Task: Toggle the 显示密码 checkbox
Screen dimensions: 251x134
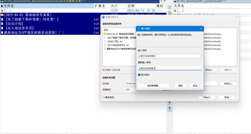Action: [139, 75]
